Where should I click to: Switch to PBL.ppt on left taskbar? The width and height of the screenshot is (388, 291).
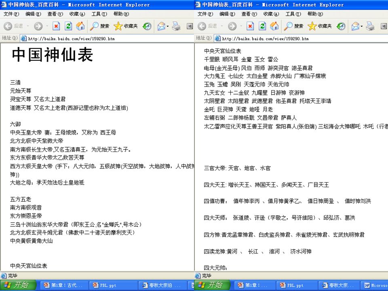point(112,285)
